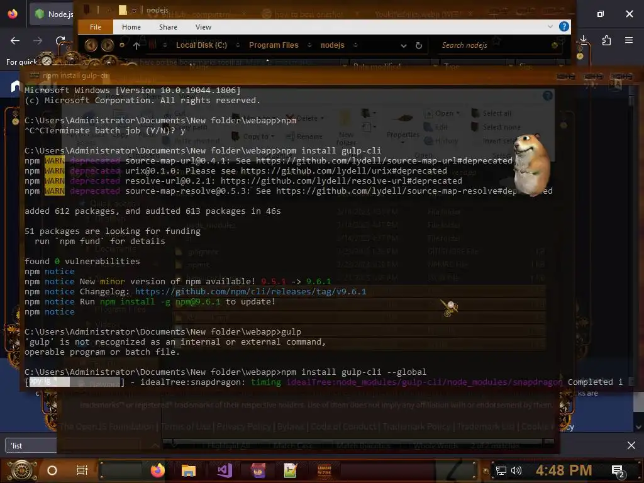Select the nodejs breadcrumb

(x=332, y=45)
